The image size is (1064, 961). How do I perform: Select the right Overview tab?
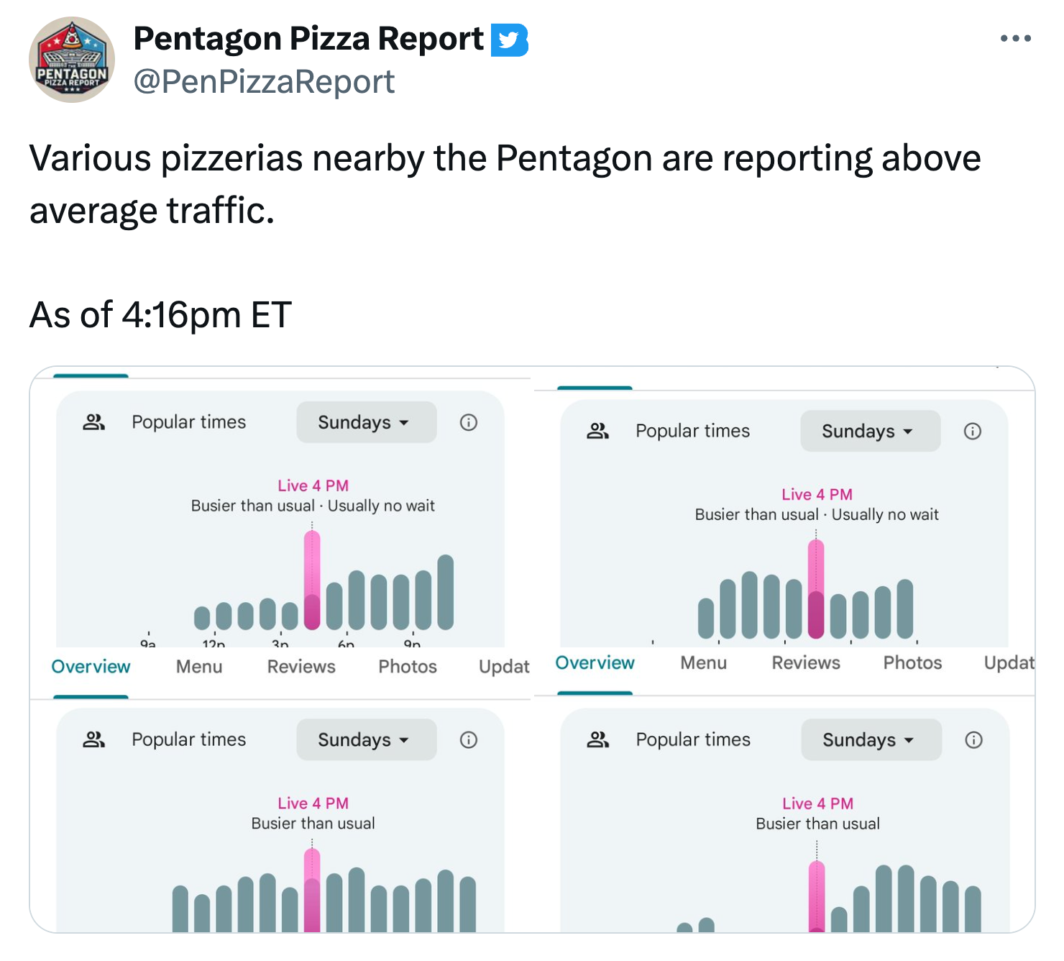(x=595, y=662)
